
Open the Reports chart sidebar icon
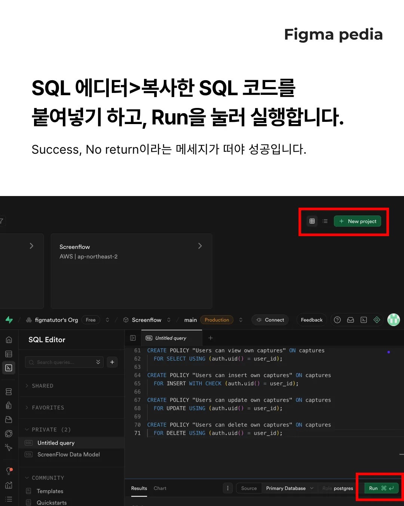coord(9,485)
